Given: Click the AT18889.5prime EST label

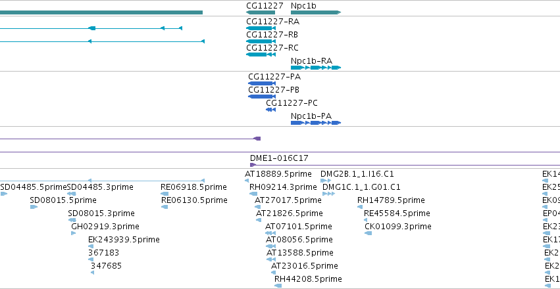Looking at the screenshot, I should point(278,174).
